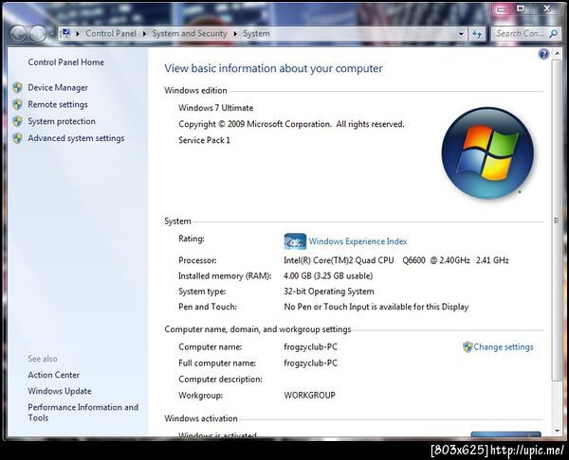This screenshot has width=569, height=460.
Task: Click the Refresh button in address bar
Action: [477, 34]
